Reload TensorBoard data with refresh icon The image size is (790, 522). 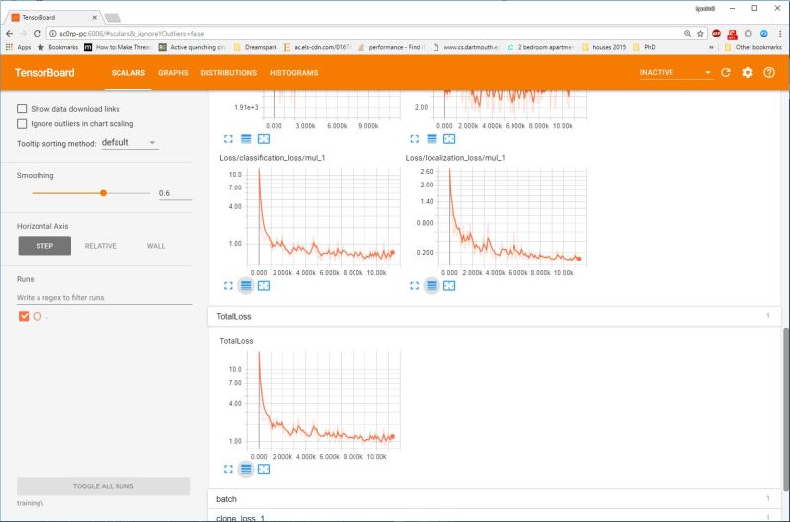(726, 72)
